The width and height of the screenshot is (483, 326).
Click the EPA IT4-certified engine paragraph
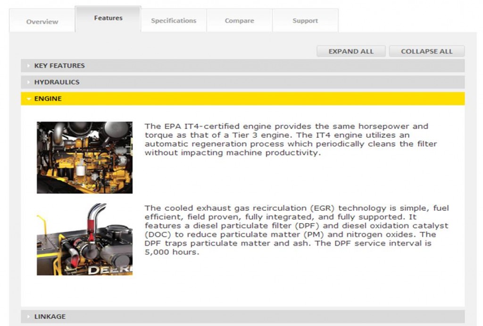point(291,139)
